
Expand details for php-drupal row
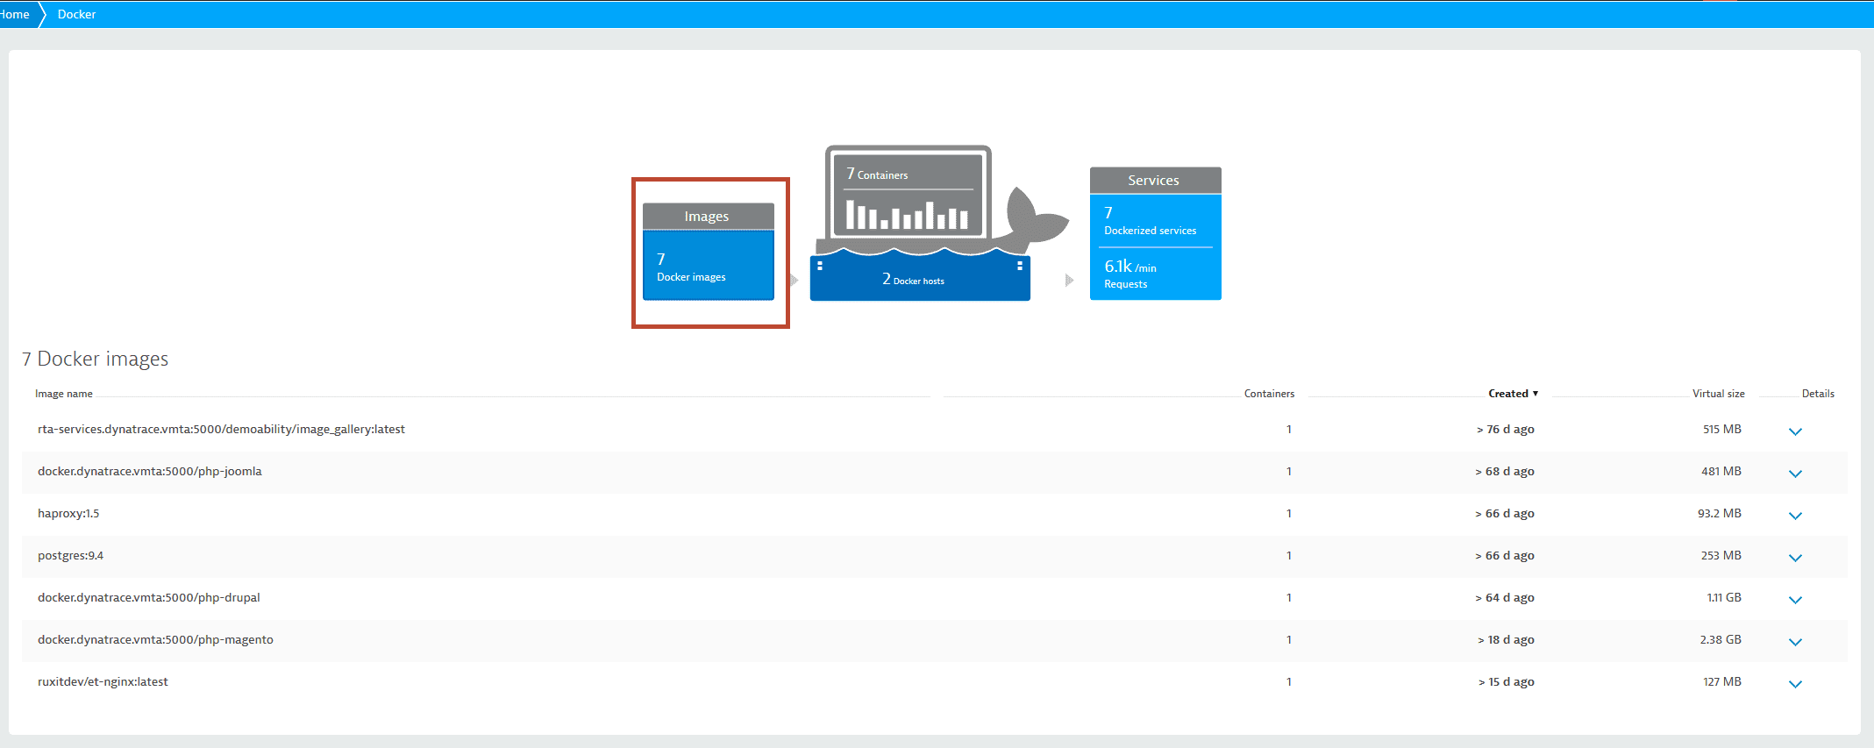[x=1795, y=600]
